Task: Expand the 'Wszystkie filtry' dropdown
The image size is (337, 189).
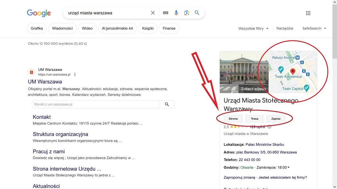Action: [253, 29]
